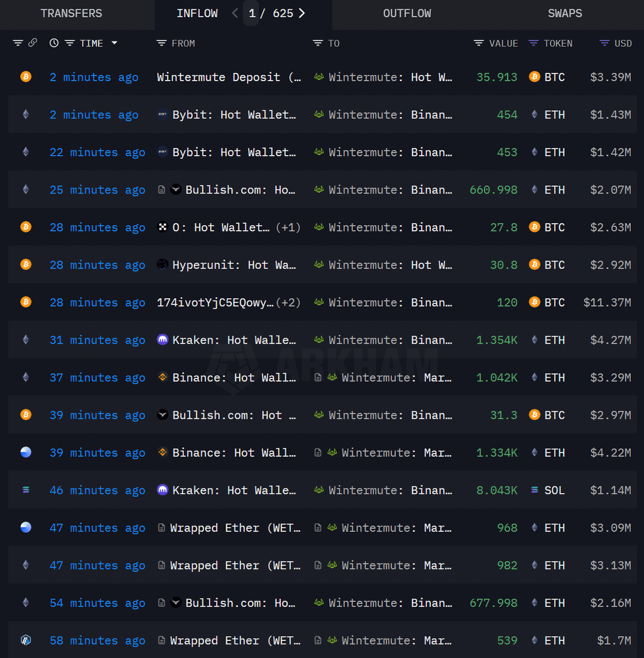
Task: Select the $1.7M USD amount
Action: [x=614, y=641]
